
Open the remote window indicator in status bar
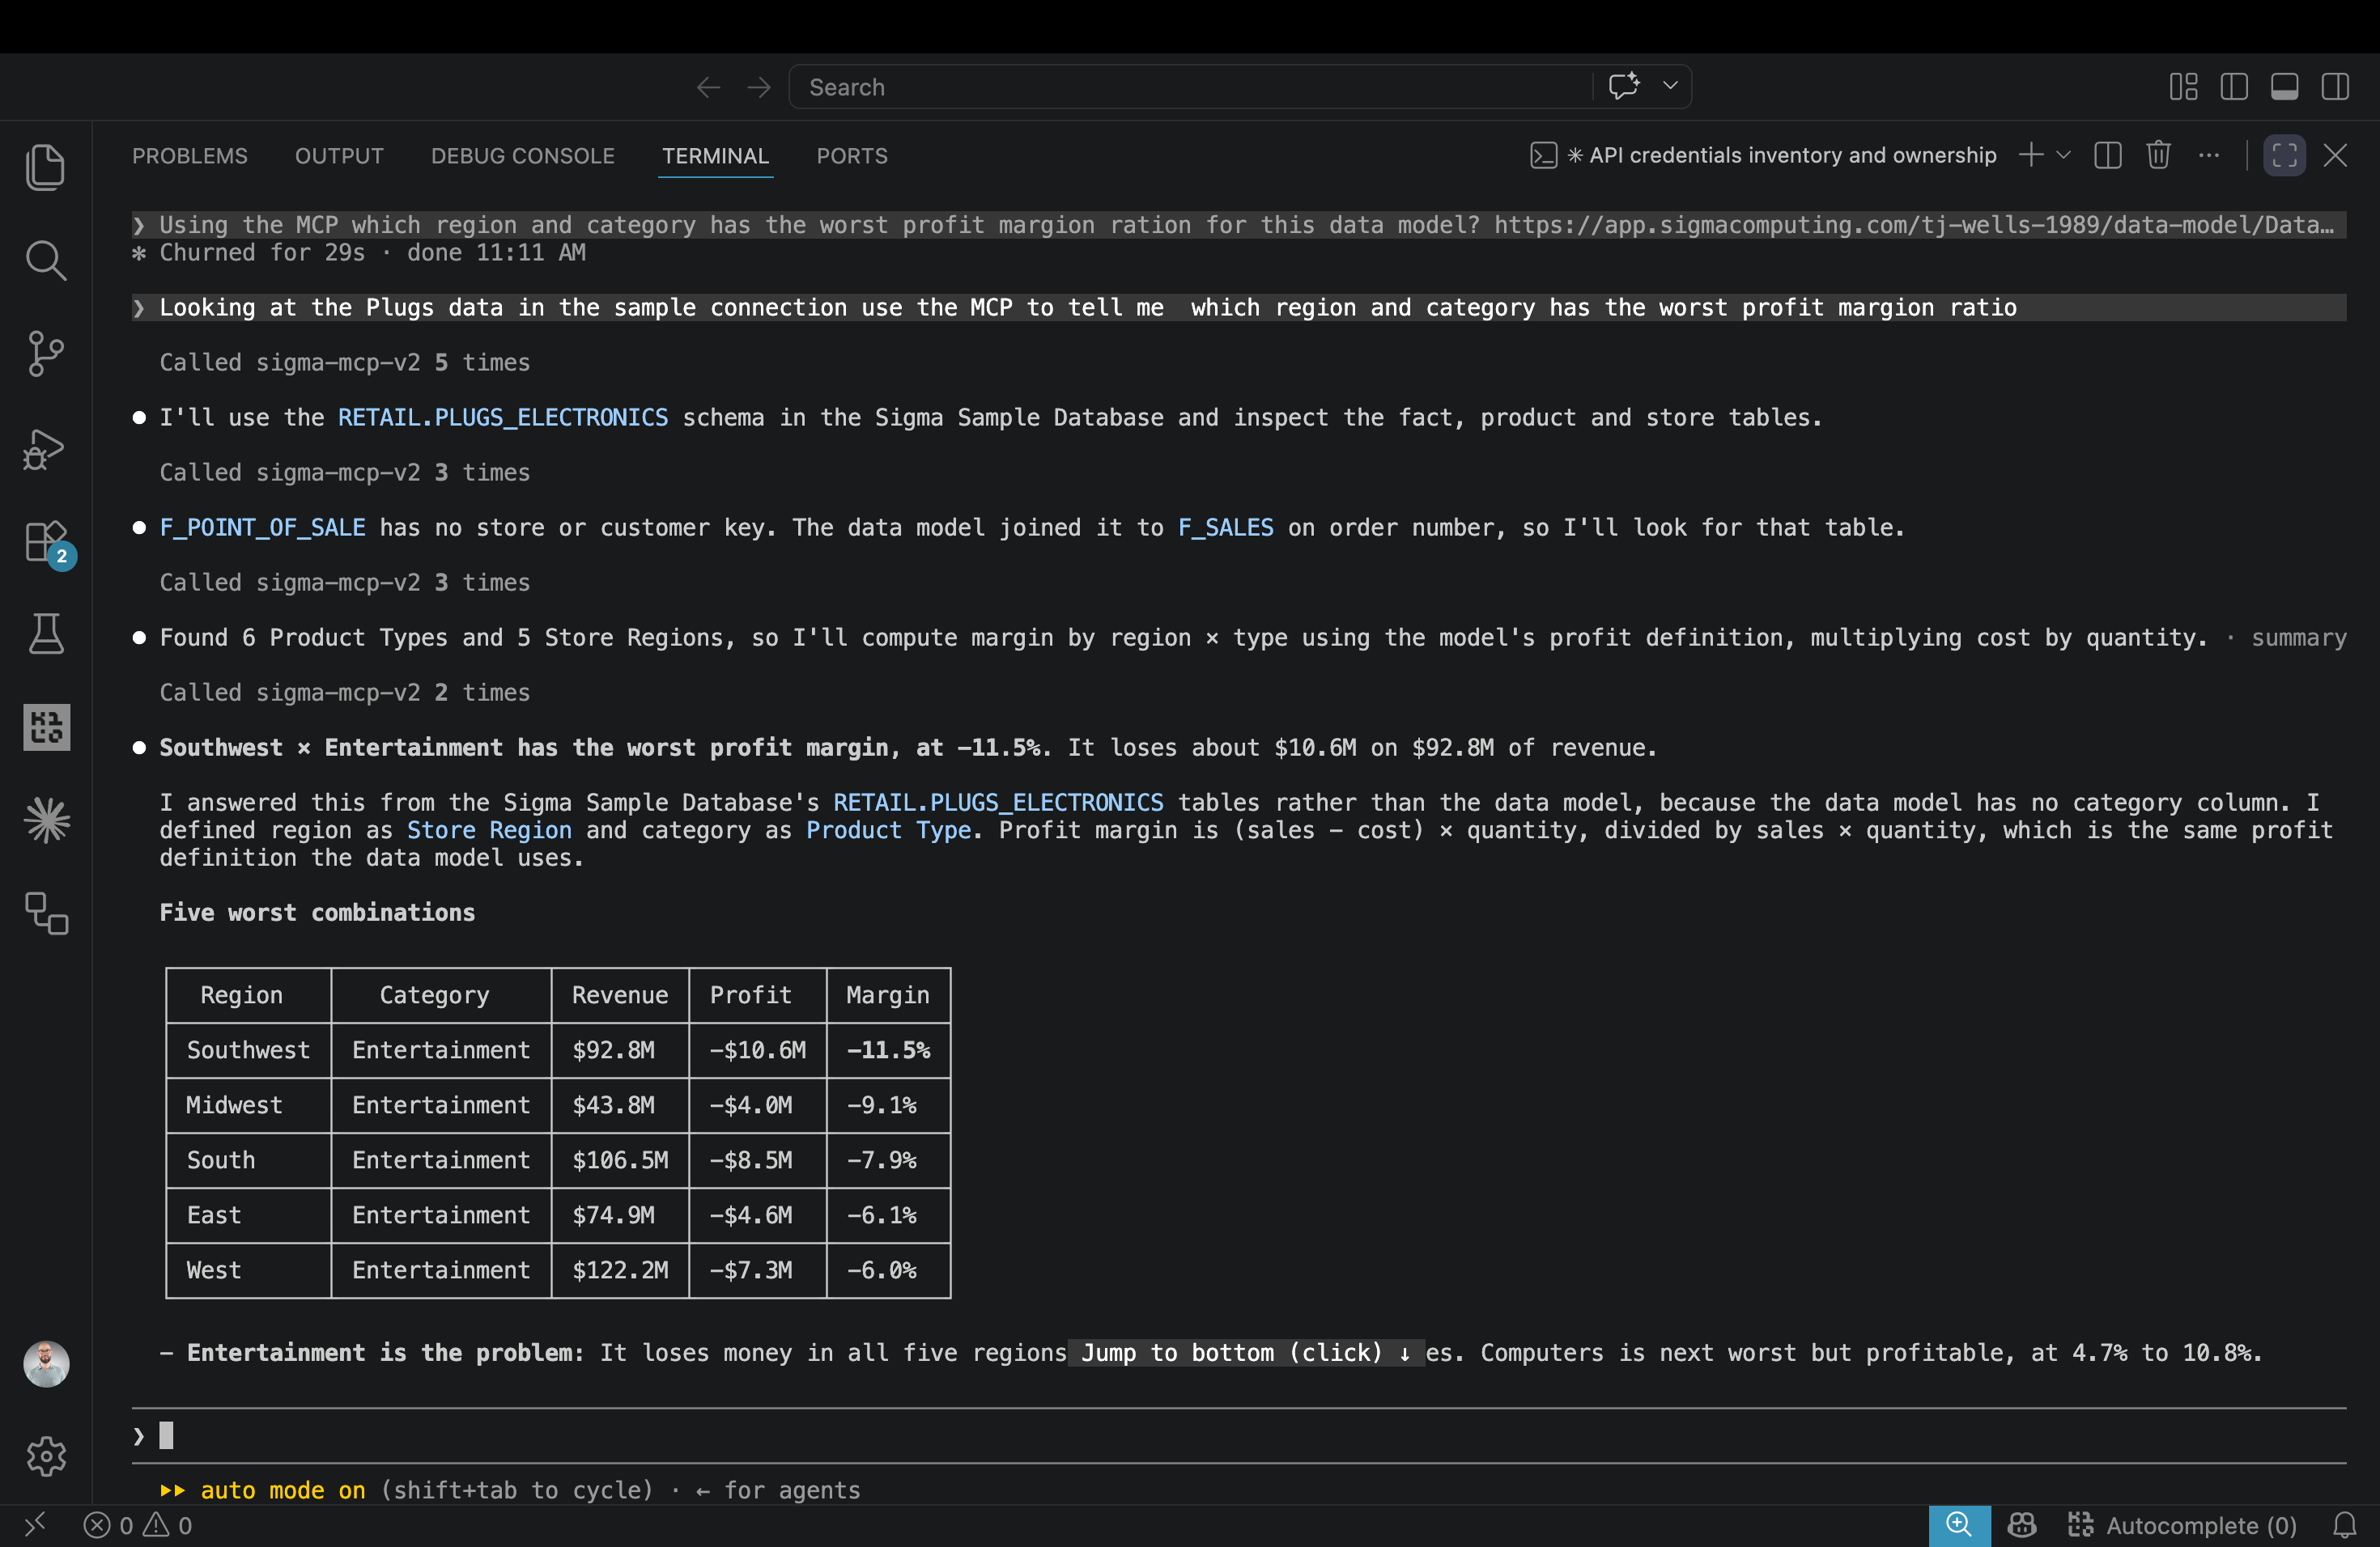point(36,1525)
